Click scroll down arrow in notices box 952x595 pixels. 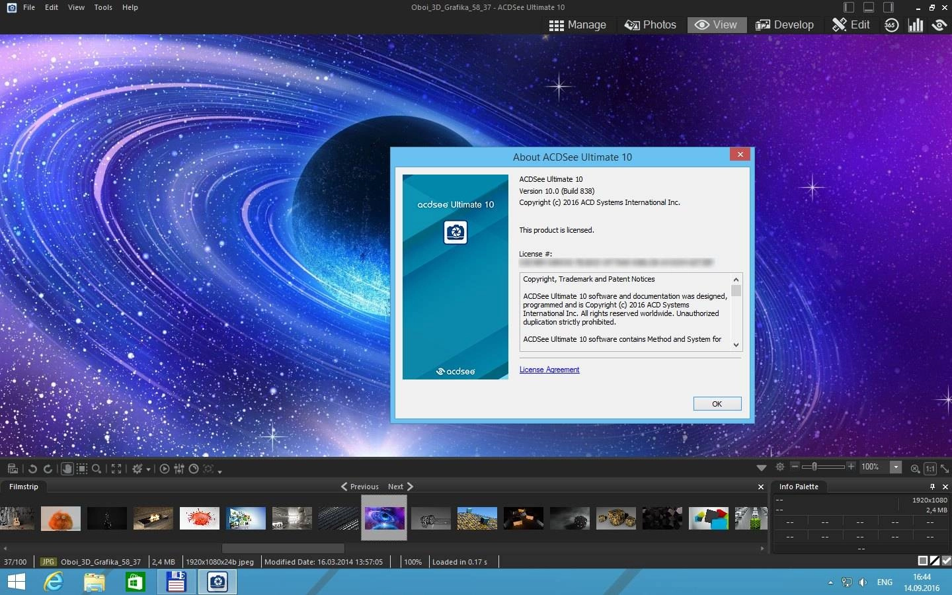pos(736,345)
